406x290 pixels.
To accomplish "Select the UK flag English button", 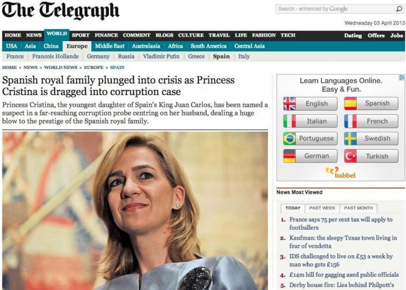I will click(x=310, y=104).
